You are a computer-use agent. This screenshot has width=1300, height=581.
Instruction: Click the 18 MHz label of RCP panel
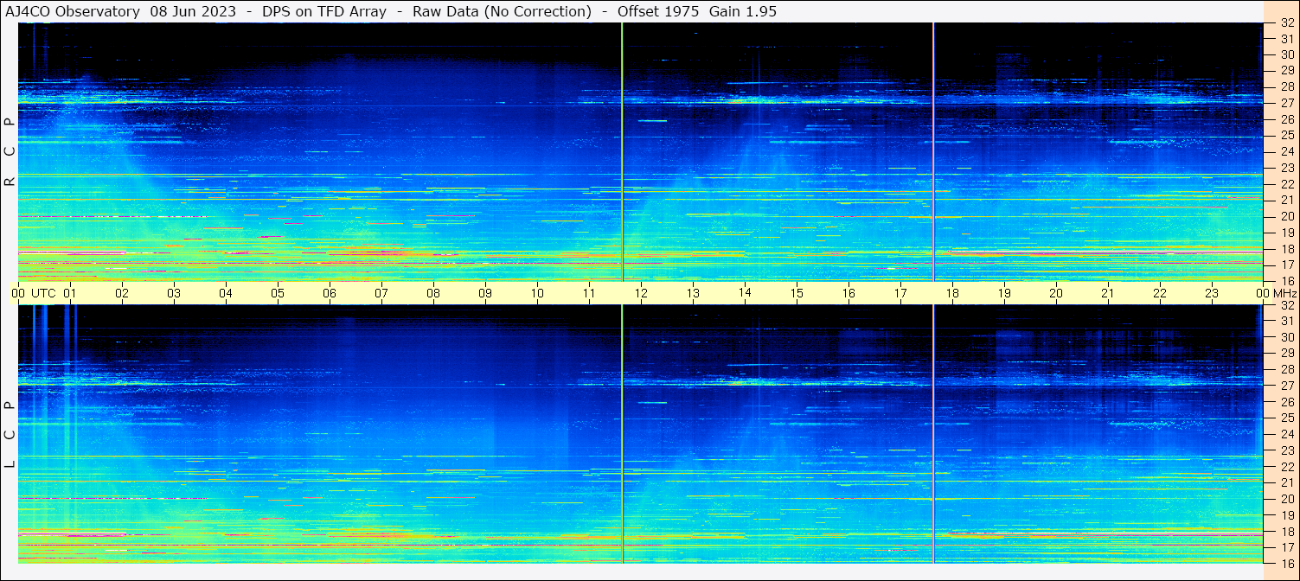pyautogui.click(x=1287, y=248)
